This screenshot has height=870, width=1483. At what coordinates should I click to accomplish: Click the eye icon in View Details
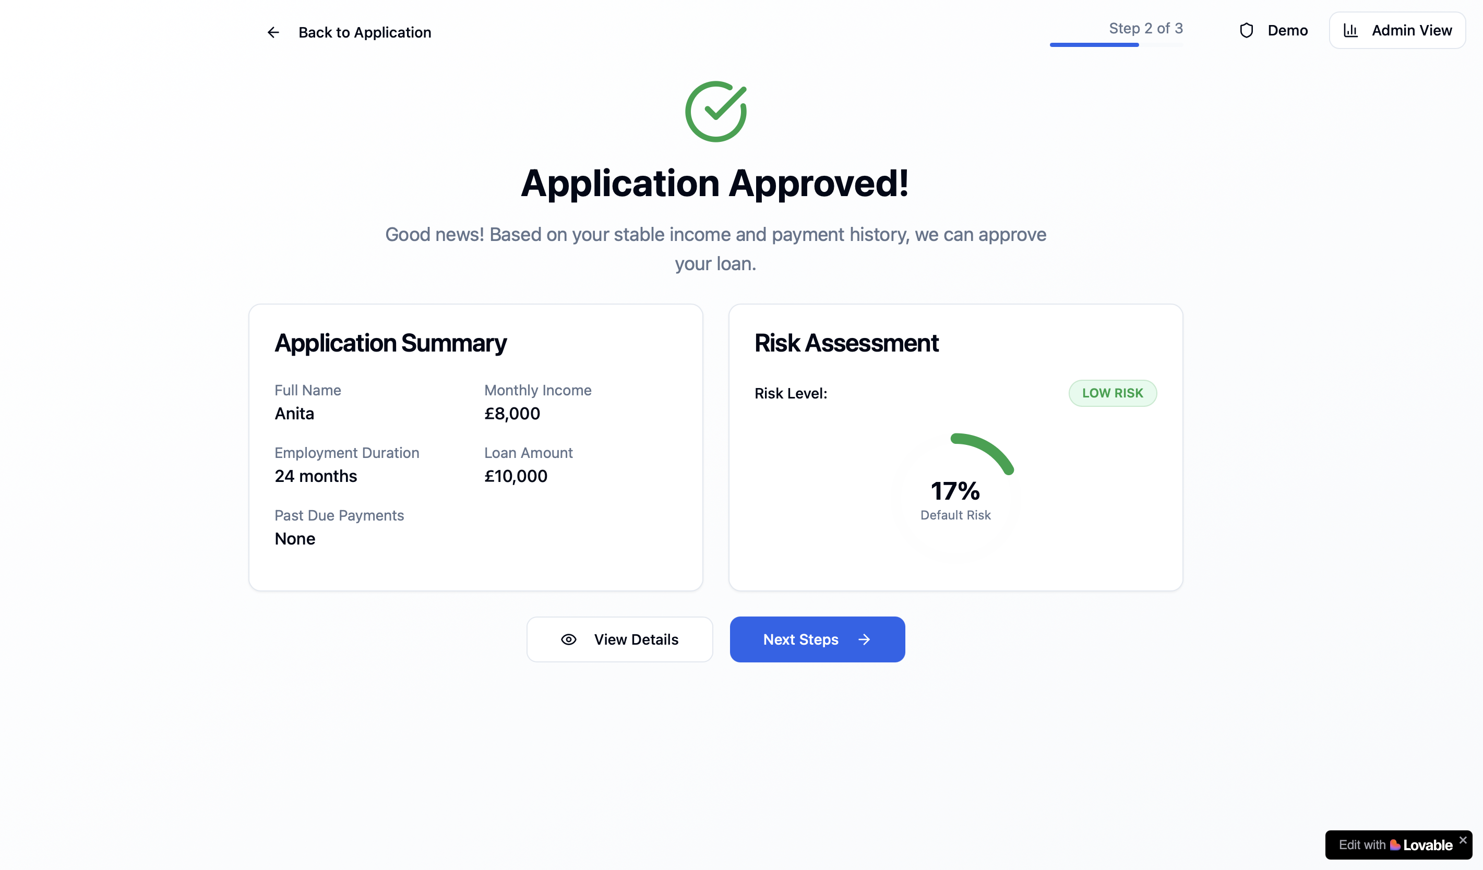tap(568, 639)
